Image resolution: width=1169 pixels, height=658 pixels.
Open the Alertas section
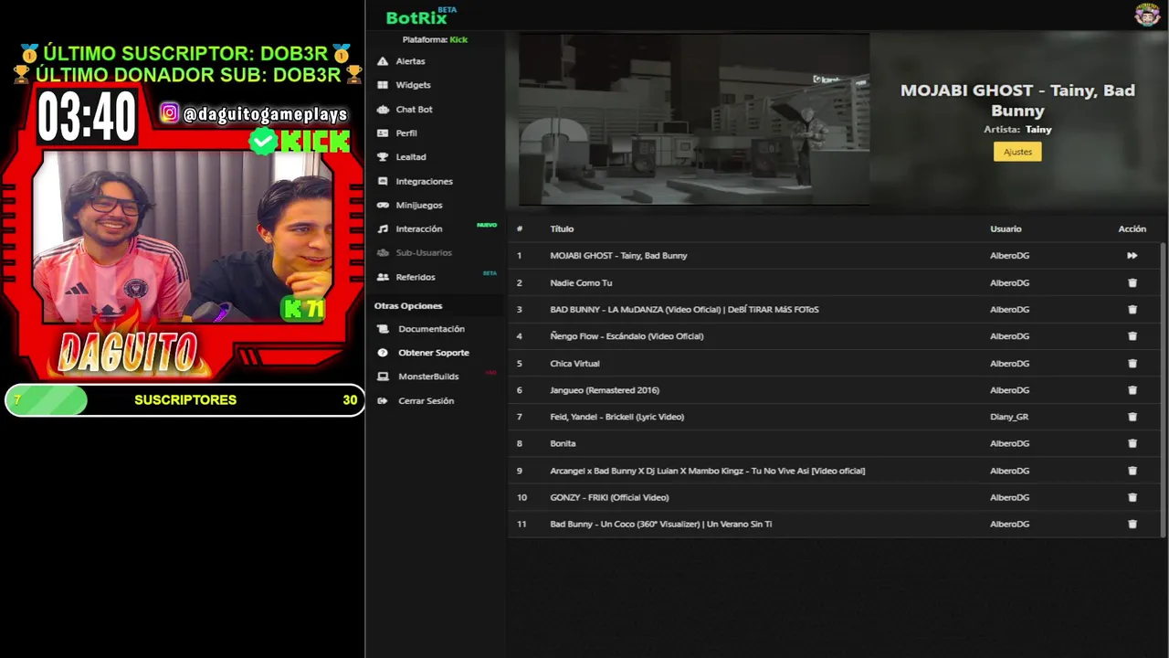(410, 61)
